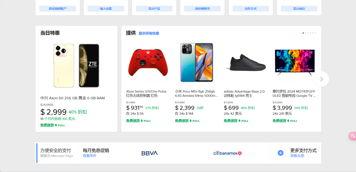Open the ZTE Axon 60 deal image
356x172 pixels.
[x=76, y=66]
